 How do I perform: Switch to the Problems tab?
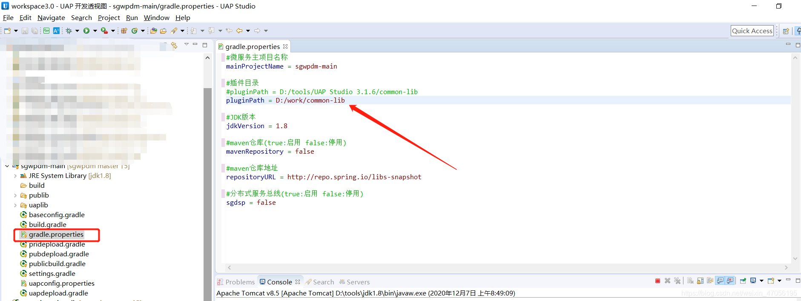pyautogui.click(x=236, y=282)
